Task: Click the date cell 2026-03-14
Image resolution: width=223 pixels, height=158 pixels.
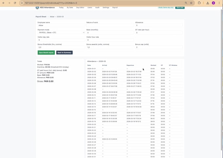Action: pyautogui.click(x=91, y=107)
